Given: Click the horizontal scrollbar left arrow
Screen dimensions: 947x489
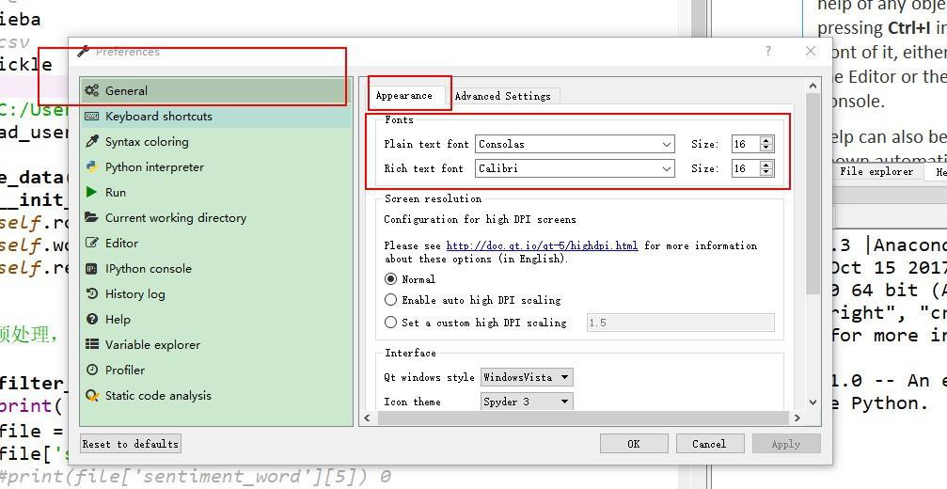Looking at the screenshot, I should [x=368, y=418].
